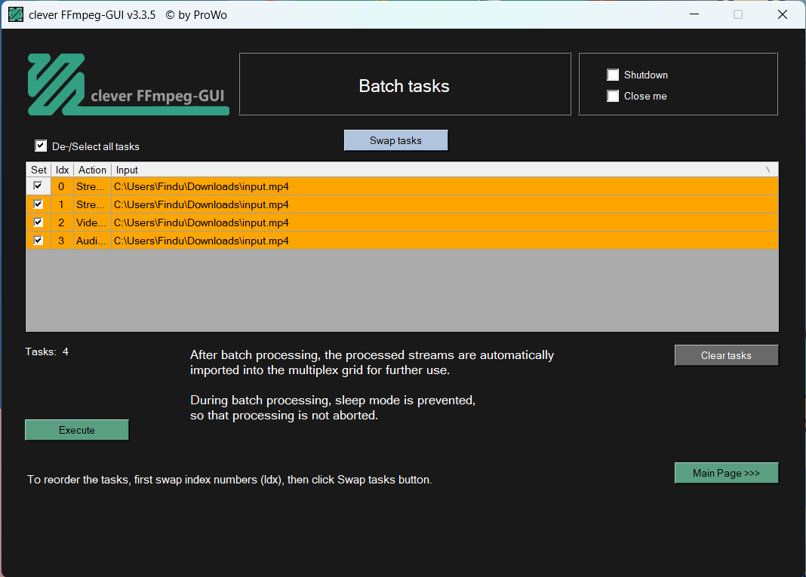Click the 'Tasks: 4' counter label
Image resolution: width=806 pixels, height=577 pixels.
coord(47,351)
